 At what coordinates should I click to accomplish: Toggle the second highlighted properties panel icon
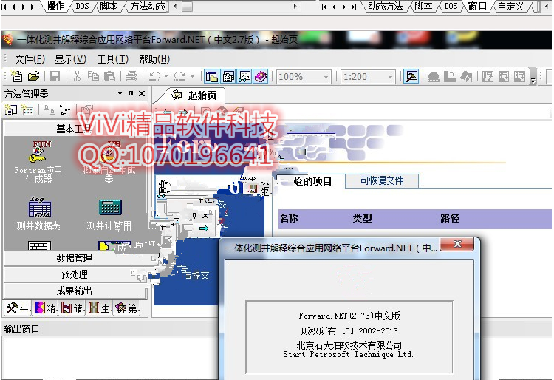point(228,76)
